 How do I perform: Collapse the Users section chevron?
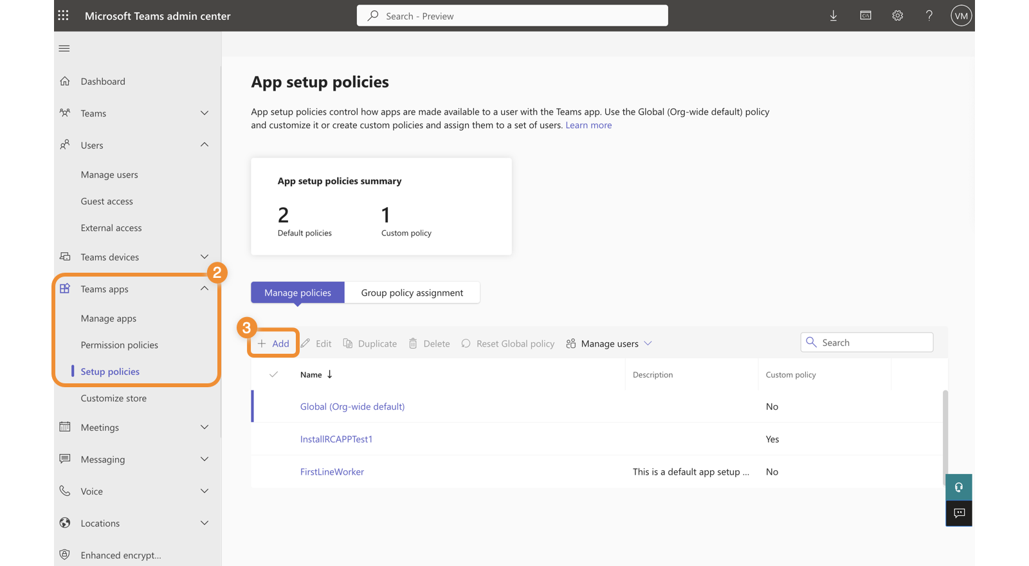(x=205, y=145)
